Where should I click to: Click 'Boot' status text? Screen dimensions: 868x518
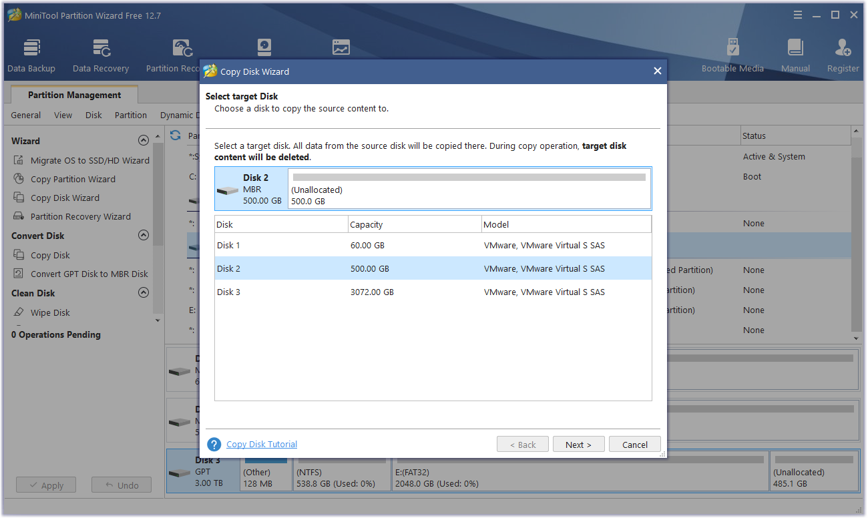[x=752, y=176]
